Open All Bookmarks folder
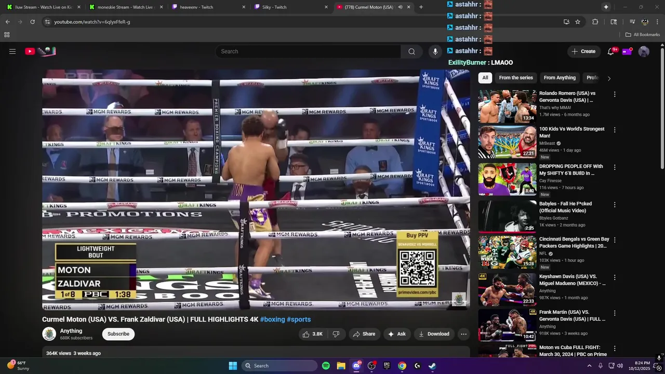This screenshot has height=374, width=665. [x=643, y=35]
